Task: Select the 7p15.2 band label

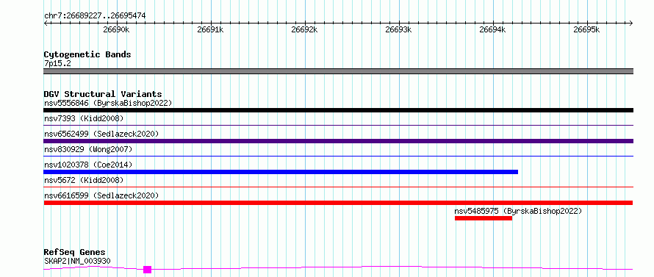Action: pyautogui.click(x=57, y=64)
